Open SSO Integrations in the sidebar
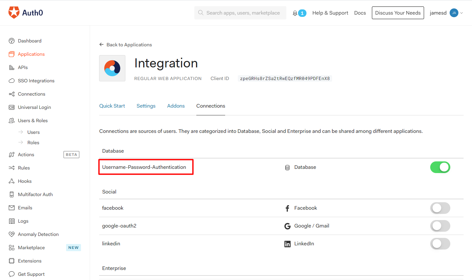 pyautogui.click(x=36, y=81)
